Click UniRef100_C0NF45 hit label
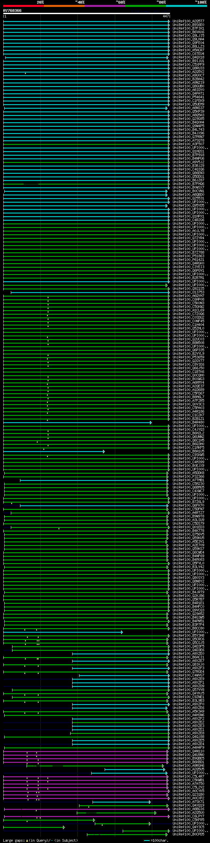This screenshot has width=210, height=843. tap(188, 321)
